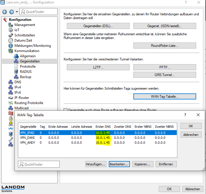Click the RADIUS server icon
This screenshot has width=206, height=194.
tap(16, 72)
